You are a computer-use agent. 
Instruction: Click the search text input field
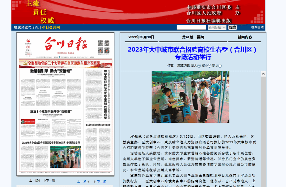[x=191, y=28]
